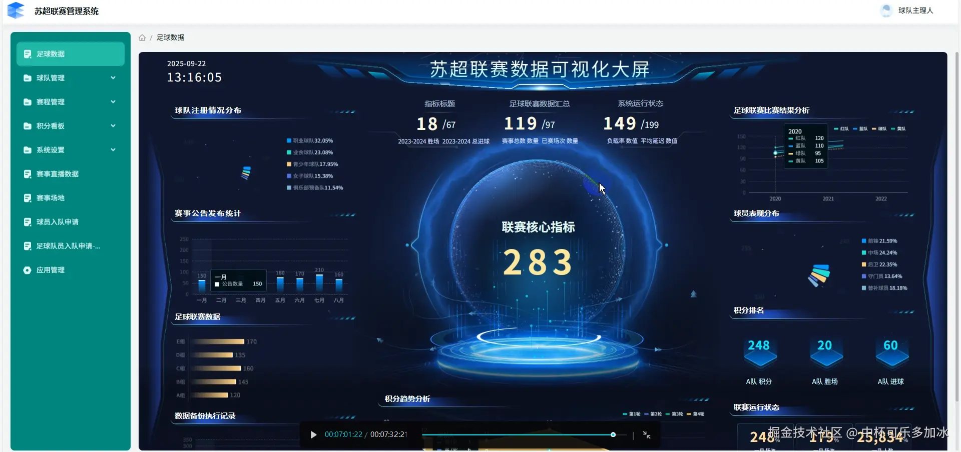The width and height of the screenshot is (961, 452).
Task: Click the 球队主理人 username
Action: [x=915, y=10]
